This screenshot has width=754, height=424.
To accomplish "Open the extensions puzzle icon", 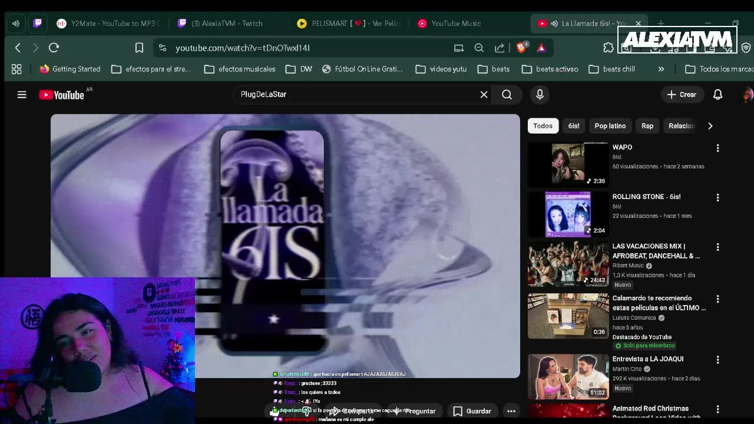I will (609, 48).
